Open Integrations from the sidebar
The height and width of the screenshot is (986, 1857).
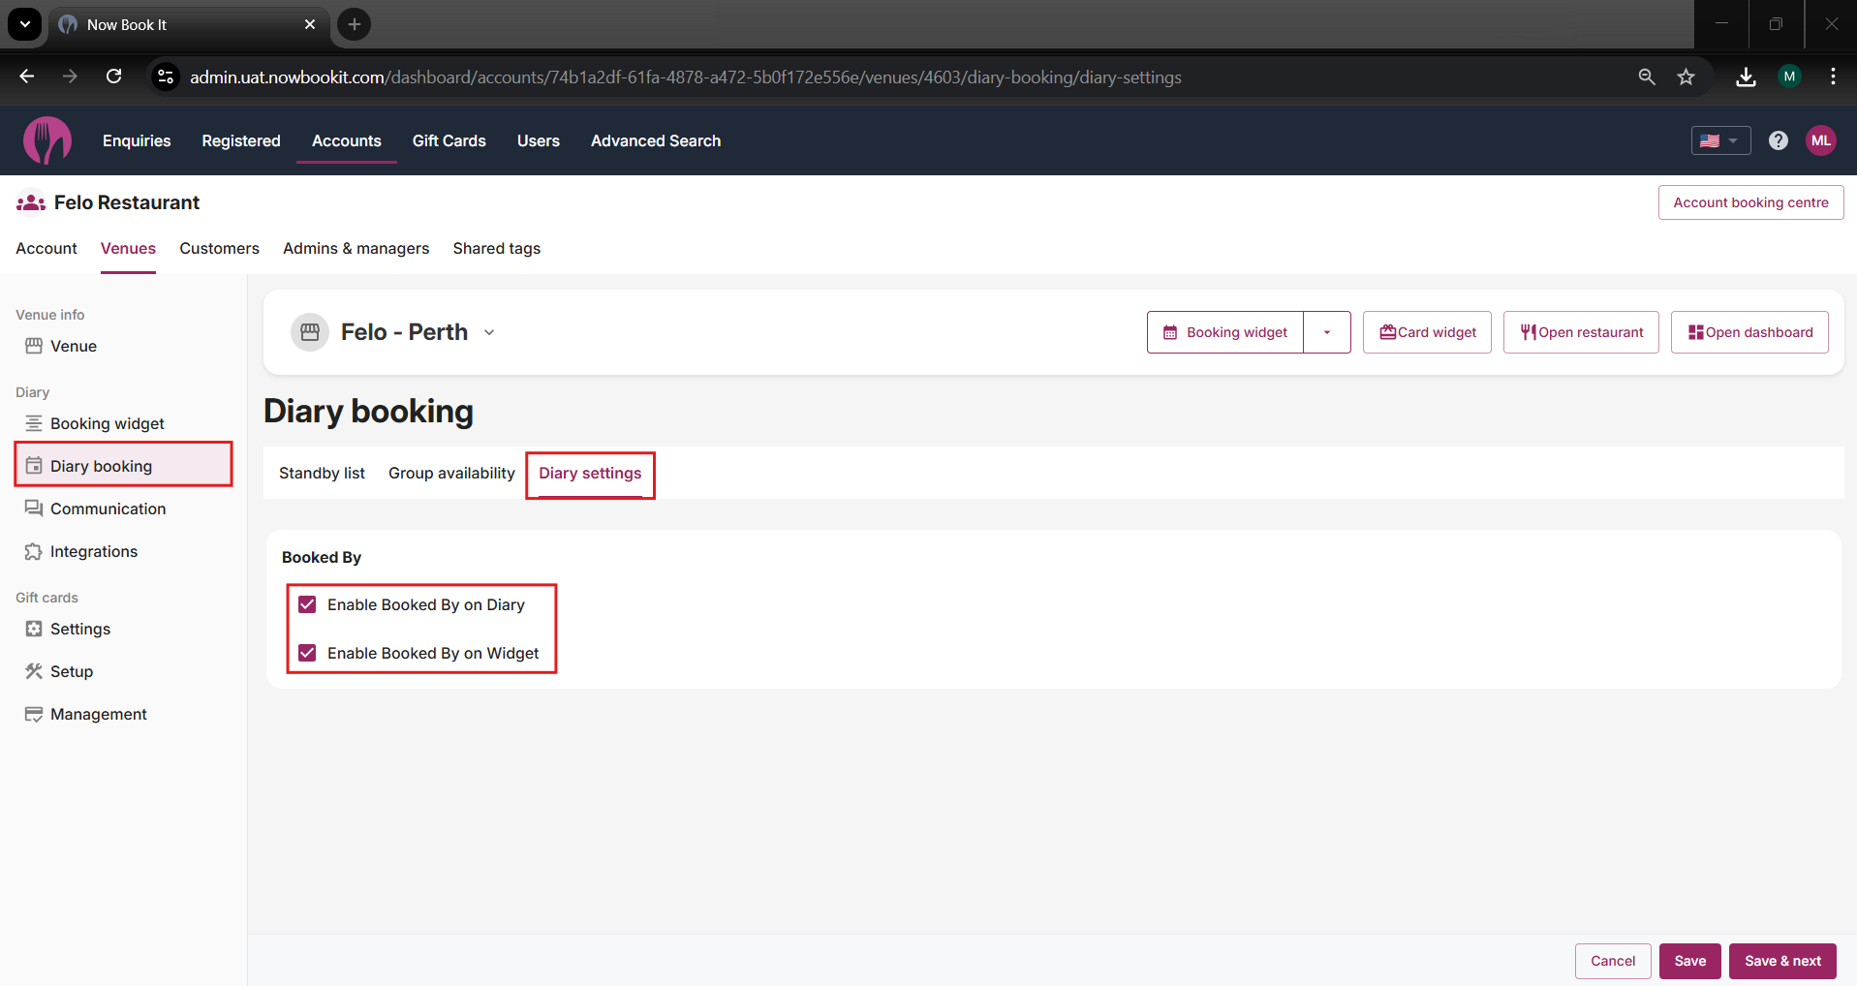(x=94, y=551)
